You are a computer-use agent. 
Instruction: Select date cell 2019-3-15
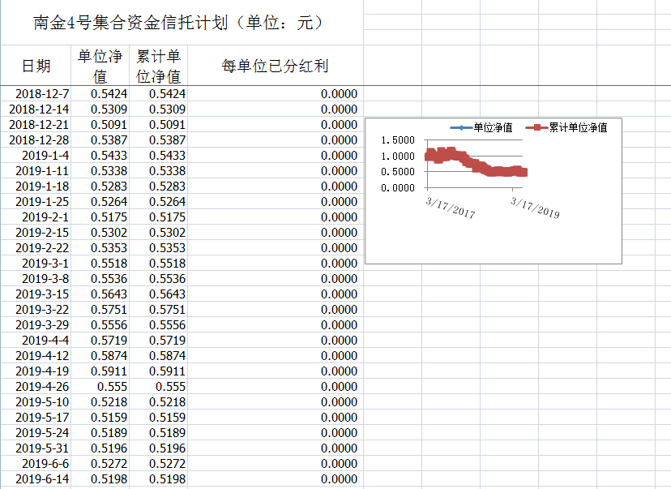pyautogui.click(x=36, y=294)
